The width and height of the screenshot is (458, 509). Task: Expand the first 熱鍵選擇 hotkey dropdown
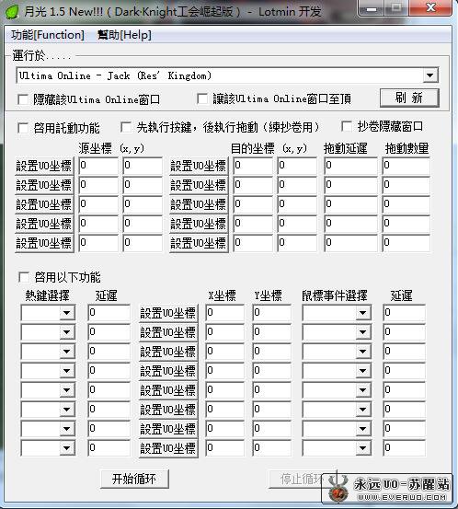(67, 313)
